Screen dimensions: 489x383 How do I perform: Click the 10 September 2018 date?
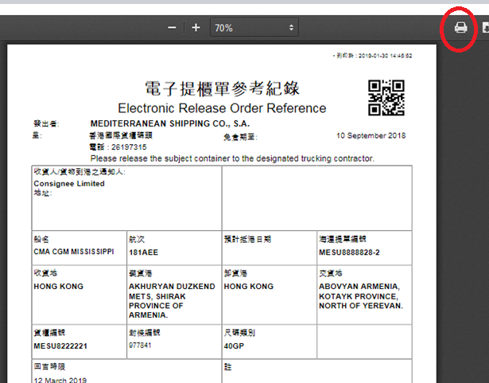pos(371,136)
